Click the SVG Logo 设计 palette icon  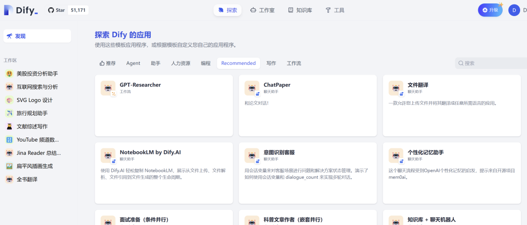tap(9, 100)
